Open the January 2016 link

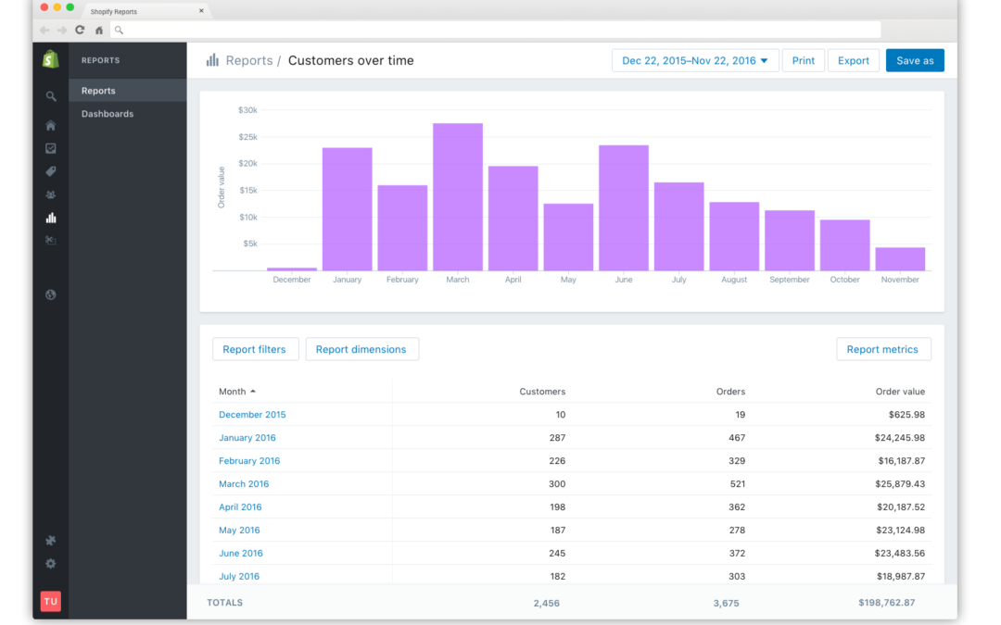(247, 437)
